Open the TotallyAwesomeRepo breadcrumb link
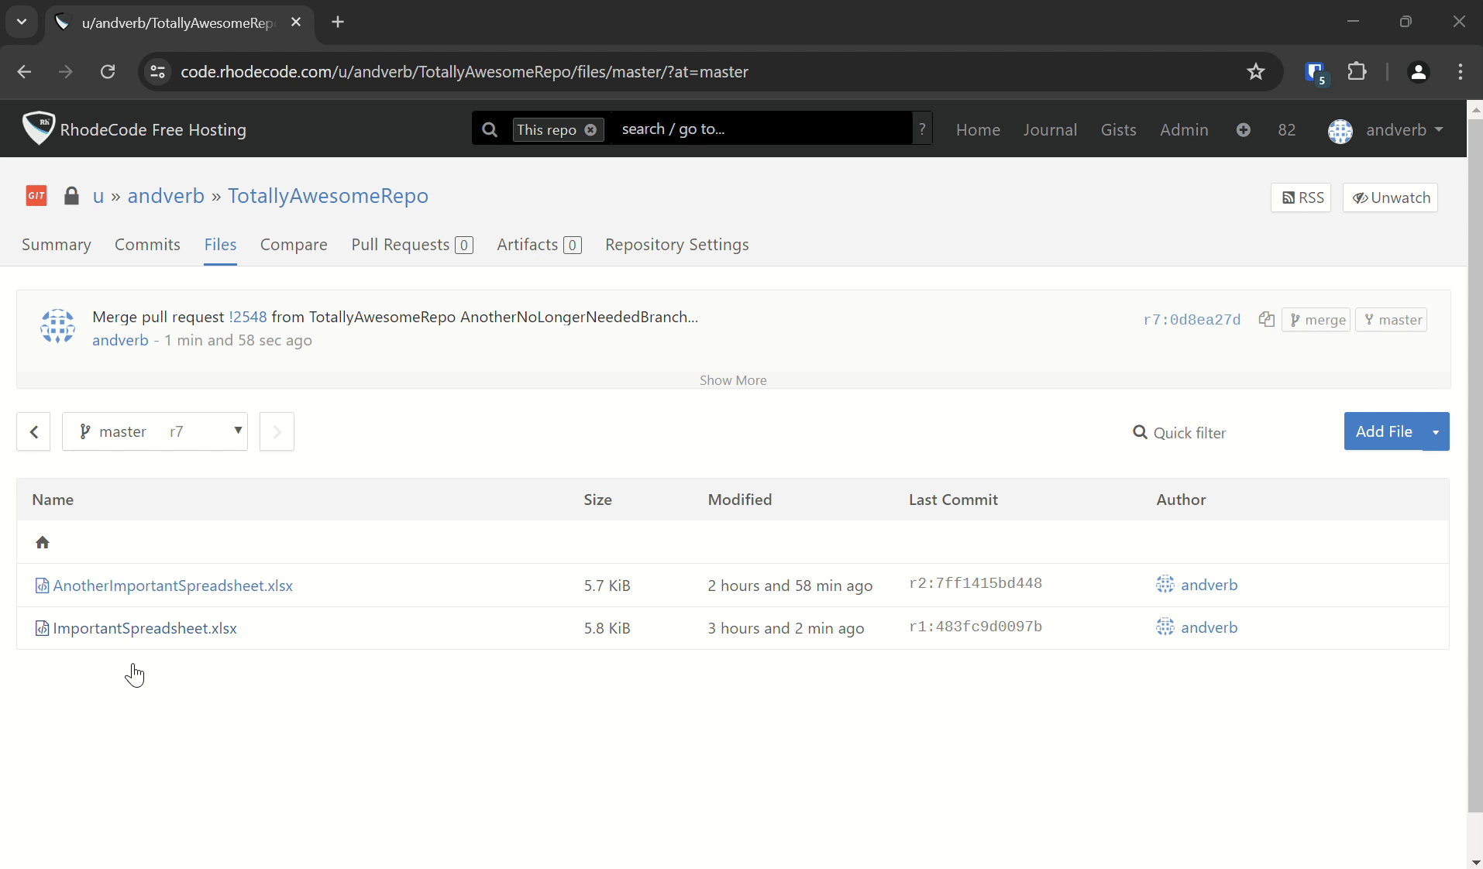 point(328,196)
